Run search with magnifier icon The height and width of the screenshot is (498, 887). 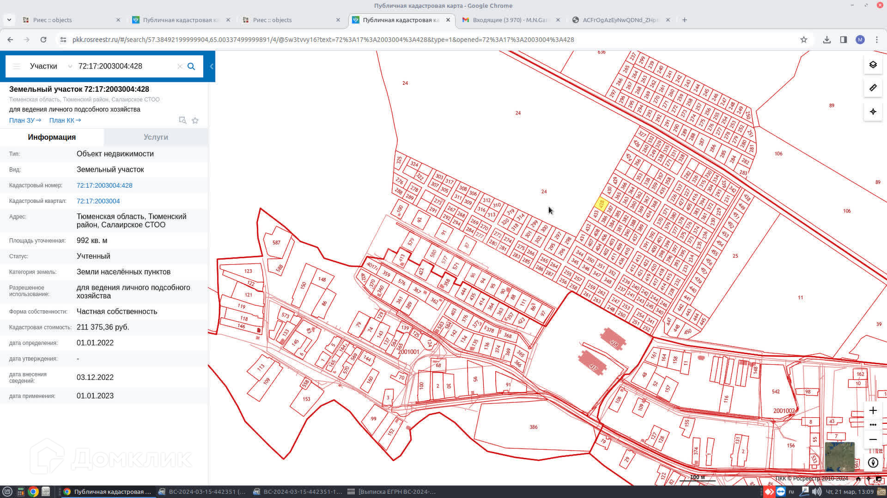[191, 66]
